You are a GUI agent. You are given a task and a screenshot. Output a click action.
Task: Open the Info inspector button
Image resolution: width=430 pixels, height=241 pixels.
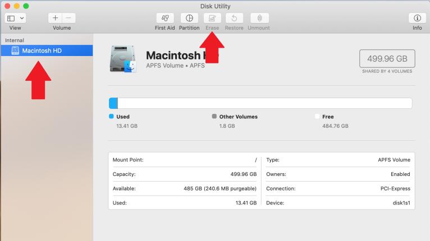[417, 18]
